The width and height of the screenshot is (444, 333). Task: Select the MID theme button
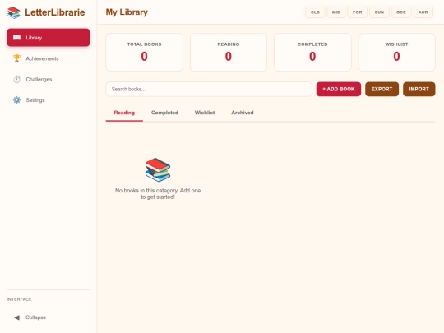pyautogui.click(x=336, y=12)
